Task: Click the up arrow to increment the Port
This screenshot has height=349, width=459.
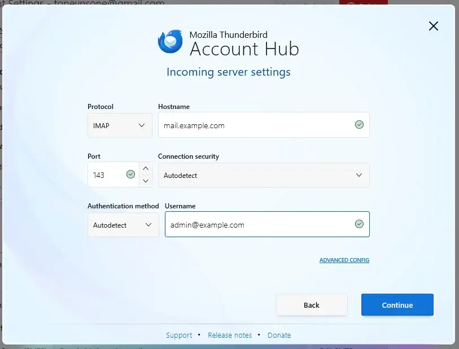Action: (x=145, y=168)
